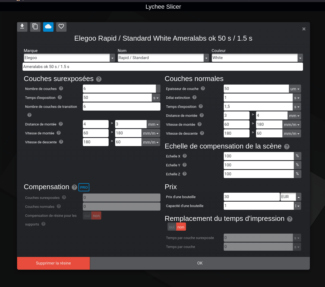Click the Supprimer la résine button

[x=53, y=263]
